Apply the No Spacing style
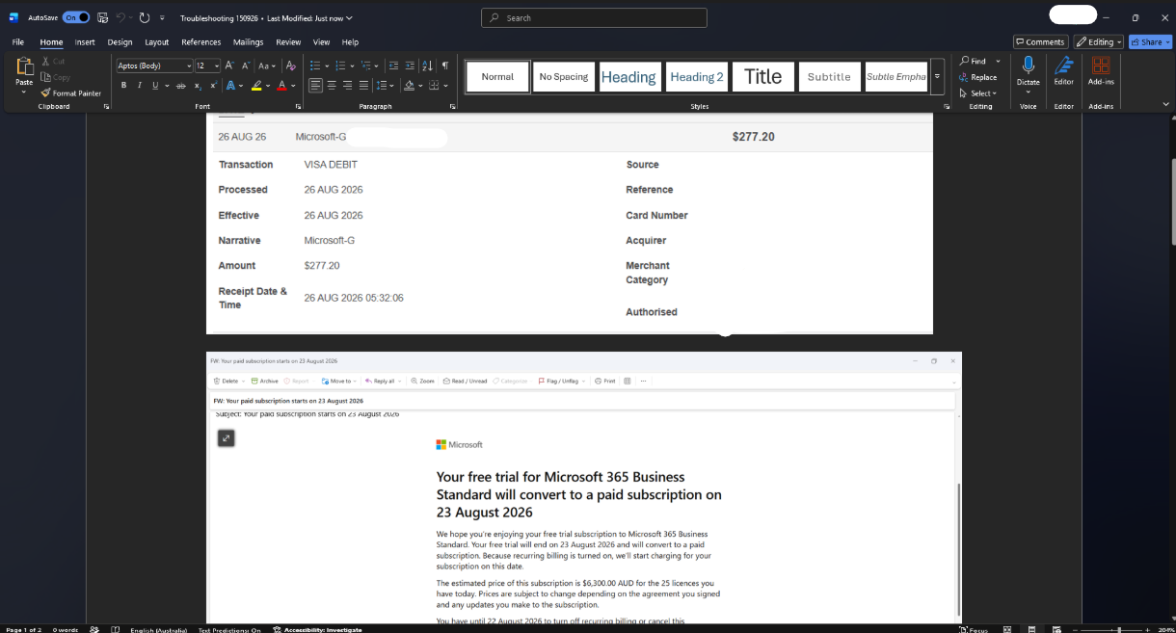 point(564,77)
